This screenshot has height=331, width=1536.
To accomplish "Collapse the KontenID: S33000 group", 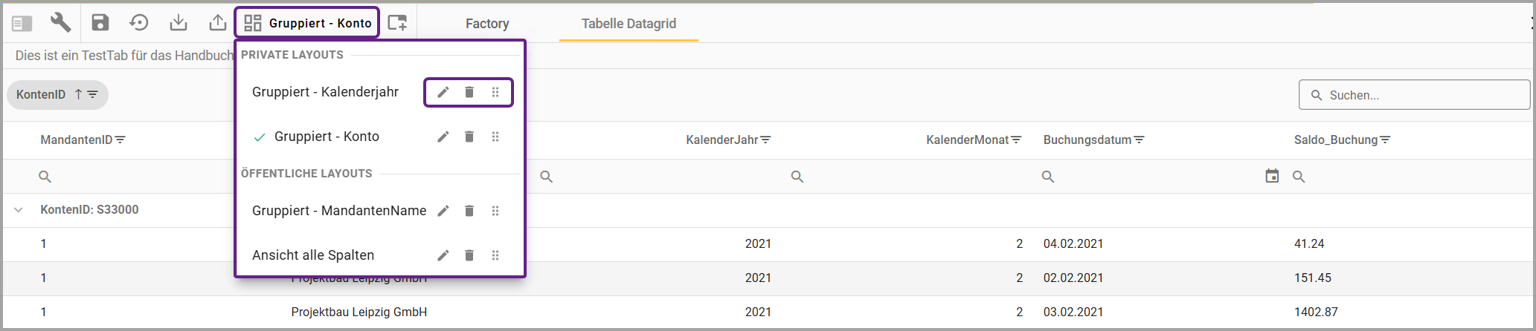I will [x=19, y=210].
